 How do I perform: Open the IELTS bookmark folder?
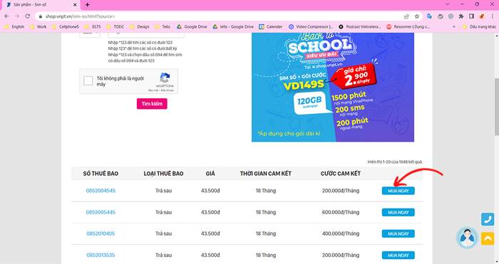(93, 27)
